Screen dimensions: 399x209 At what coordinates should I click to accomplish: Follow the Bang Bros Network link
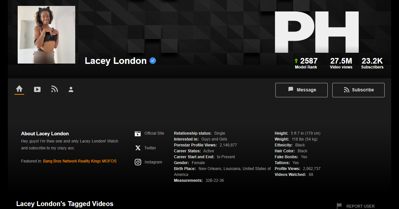(x=60, y=161)
